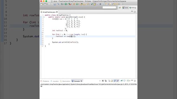Click the 'for (int i = 0' loop line
Image resolution: width=177 pixels, height=99 pixels.
pyautogui.click(x=69, y=34)
